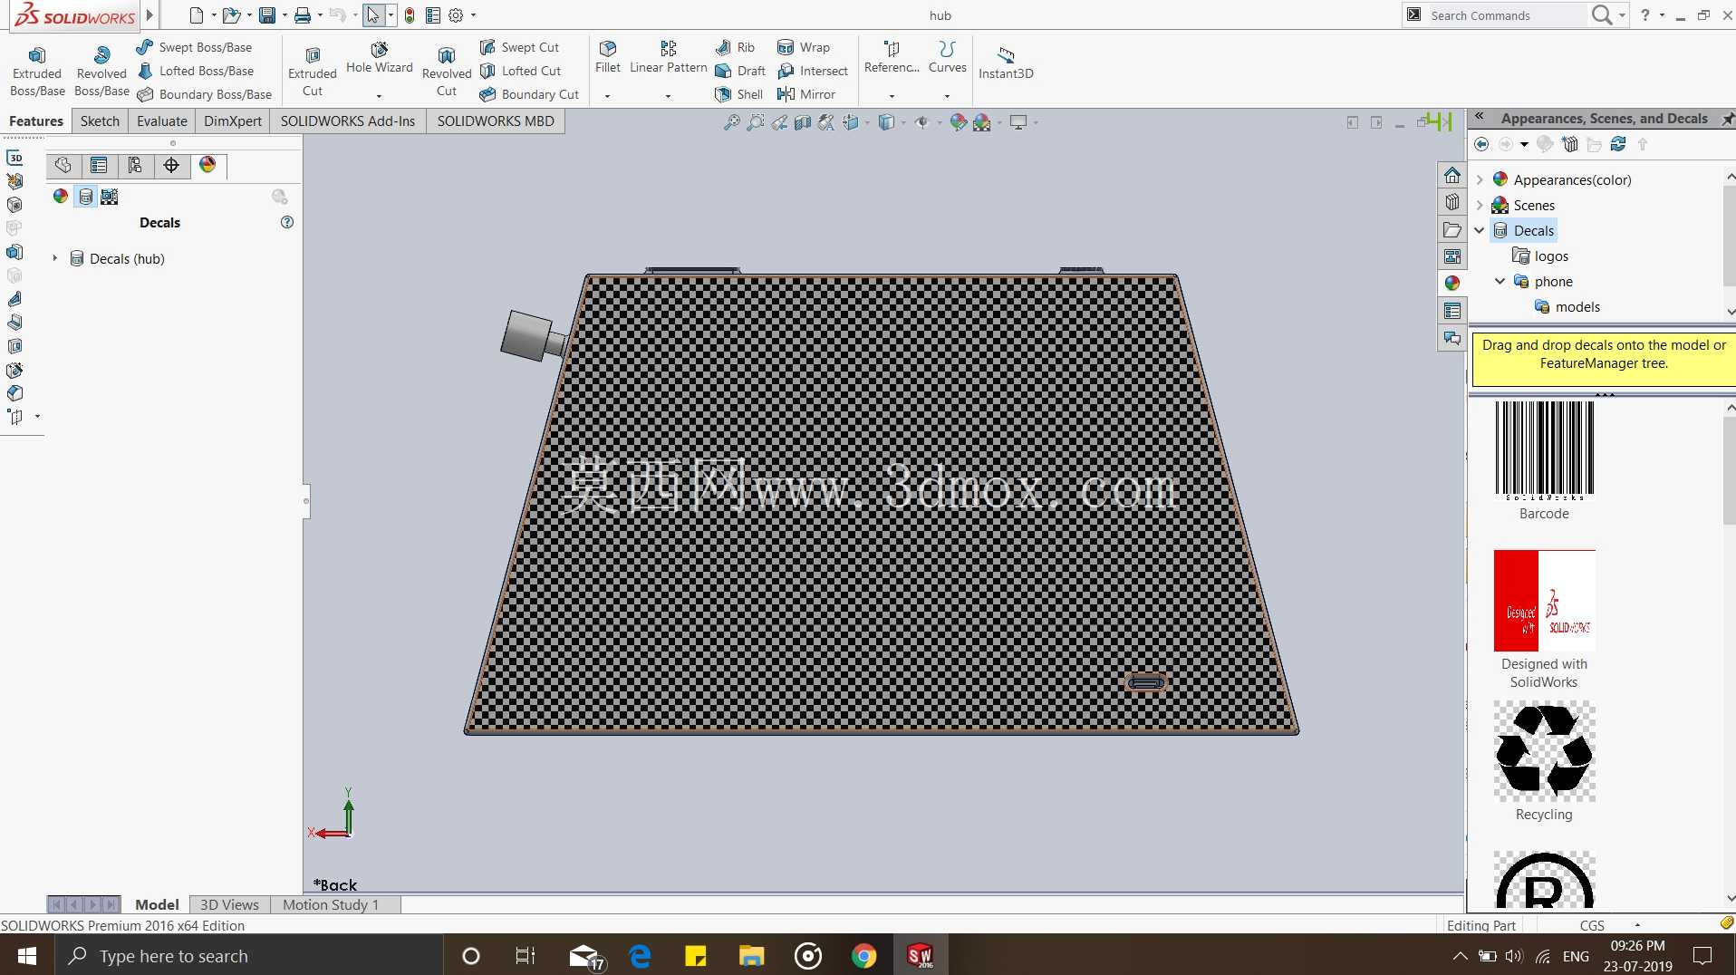View Decals in DisplayManager
Viewport: 1736px width, 975px height.
pyautogui.click(x=85, y=197)
